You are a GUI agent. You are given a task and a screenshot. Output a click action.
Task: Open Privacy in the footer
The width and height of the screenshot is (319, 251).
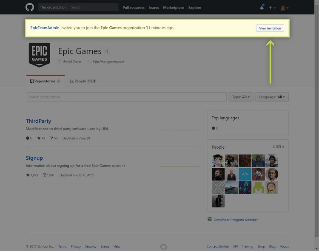(x=76, y=246)
